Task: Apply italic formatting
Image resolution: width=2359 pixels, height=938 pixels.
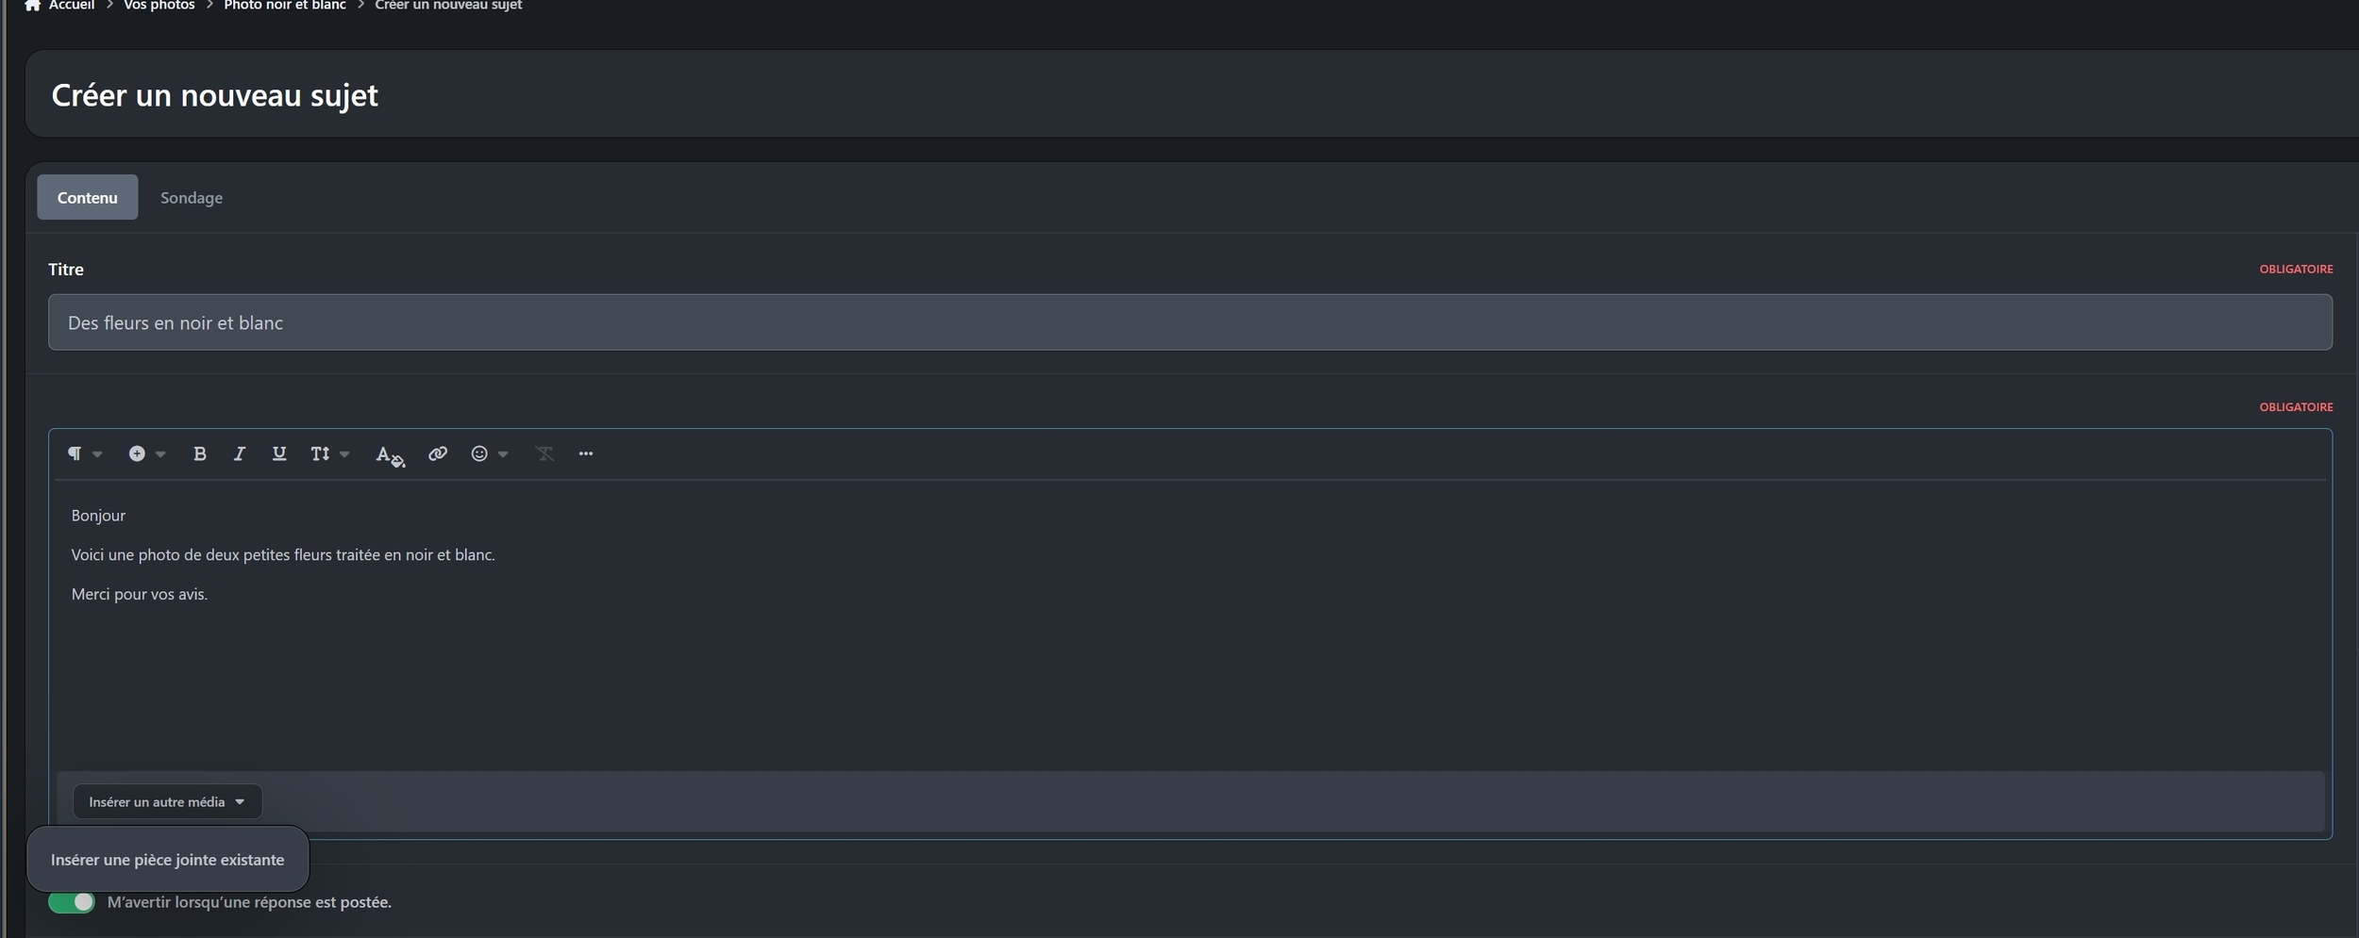Action: 240,453
